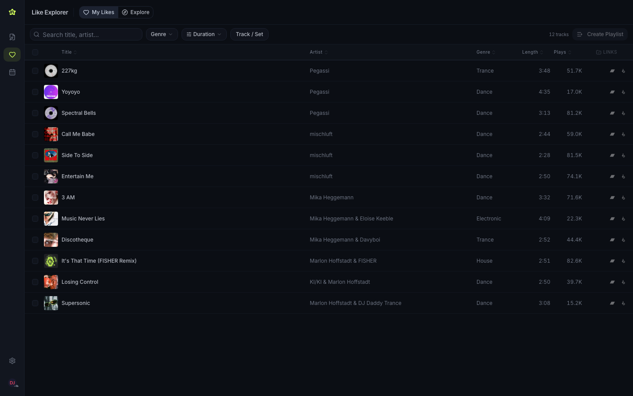Image resolution: width=633 pixels, height=396 pixels.
Task: Open the Beatport link for Yoyoyo
Action: click(623, 92)
